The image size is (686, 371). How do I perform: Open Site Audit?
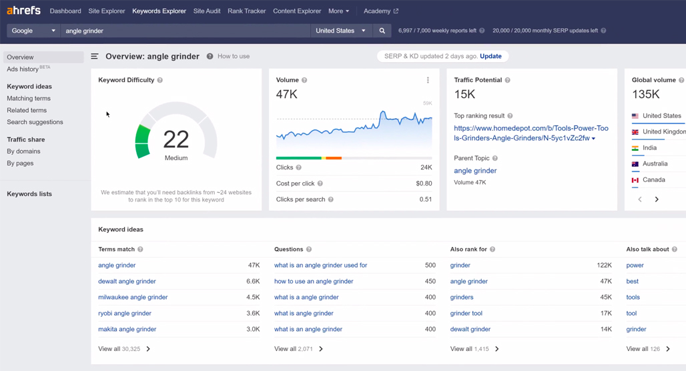207,11
